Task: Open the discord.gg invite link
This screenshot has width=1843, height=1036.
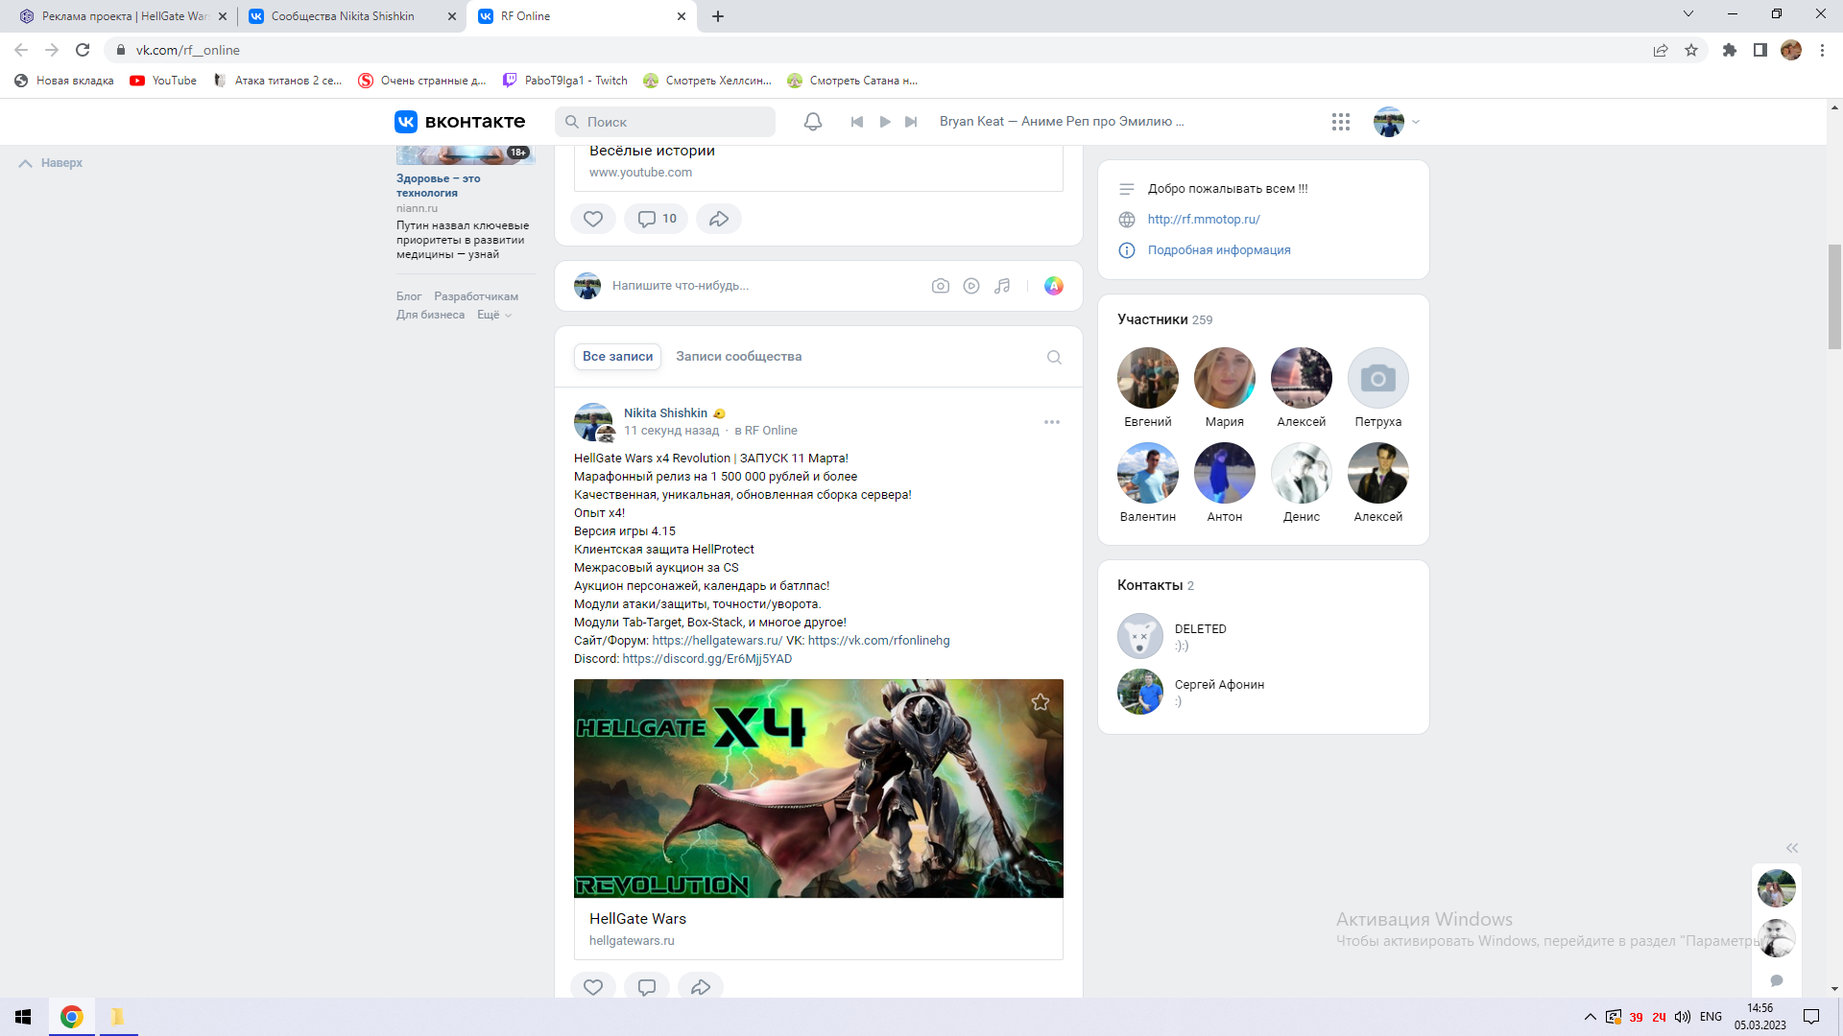Action: (707, 659)
